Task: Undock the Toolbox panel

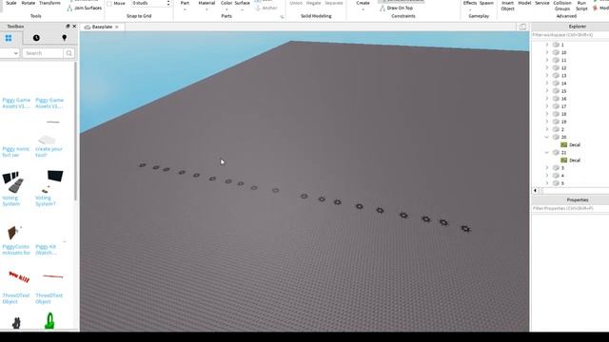Action: (68, 27)
